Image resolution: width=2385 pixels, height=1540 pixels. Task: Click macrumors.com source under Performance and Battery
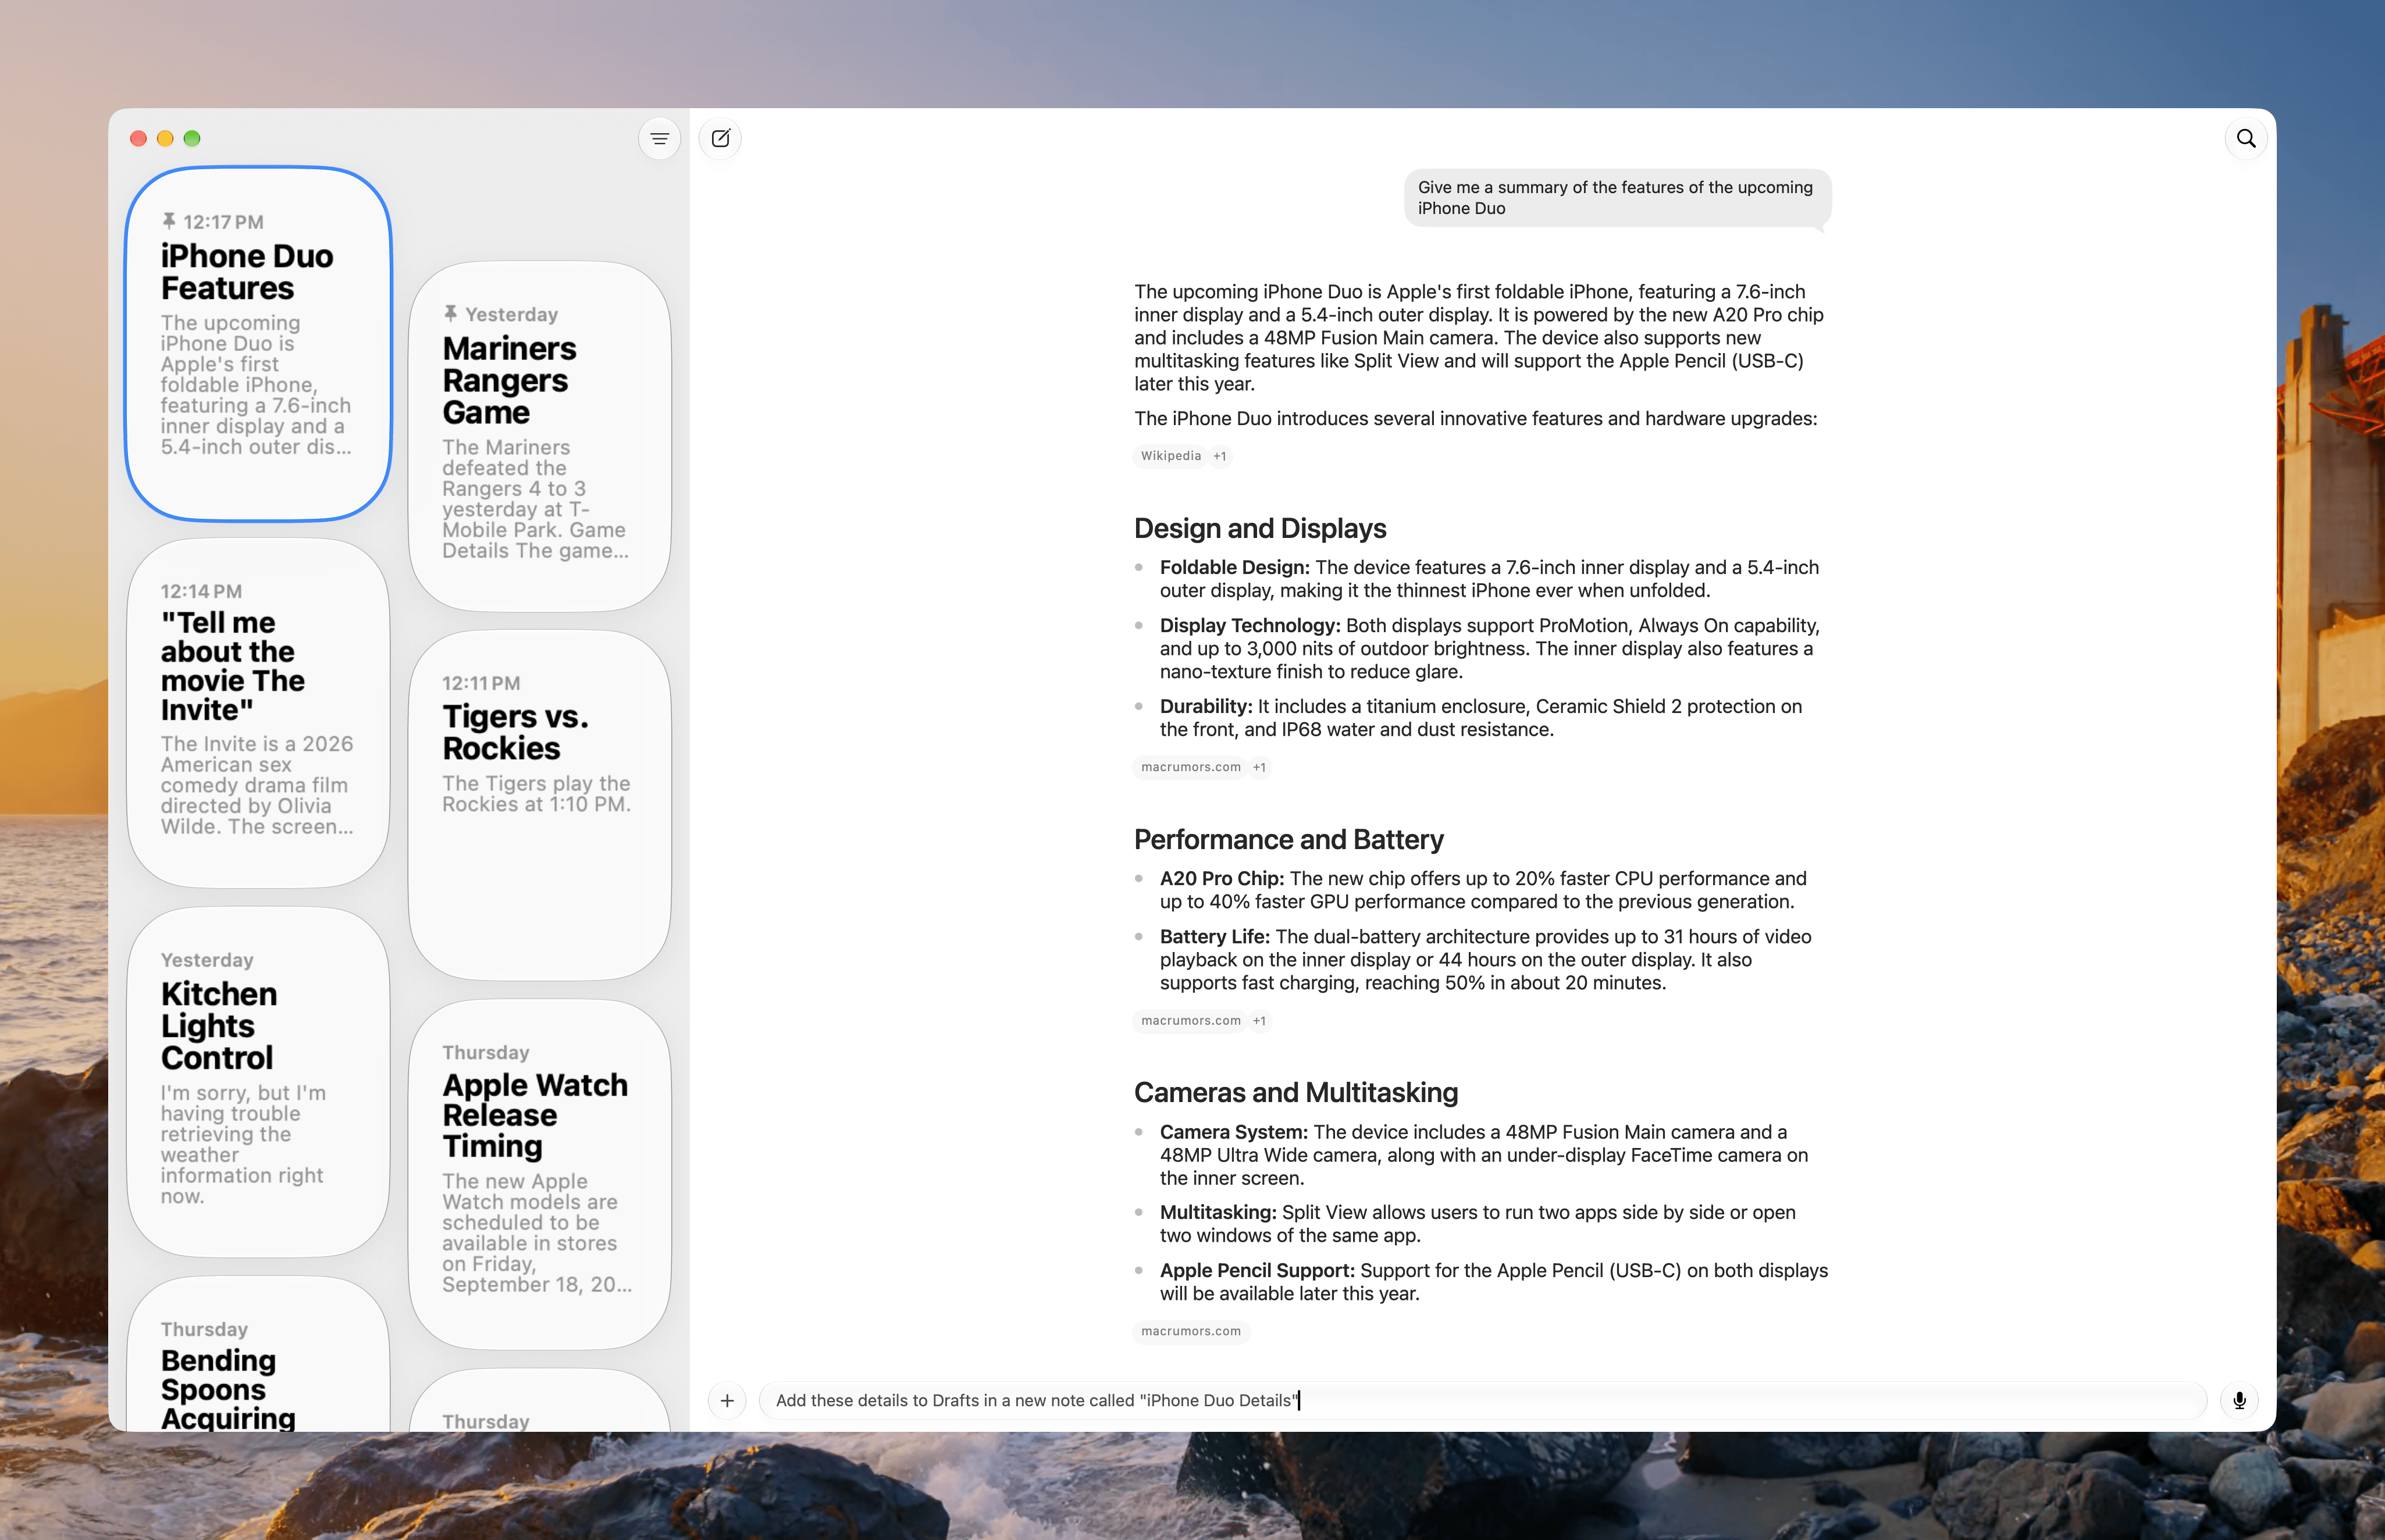pos(1191,1021)
